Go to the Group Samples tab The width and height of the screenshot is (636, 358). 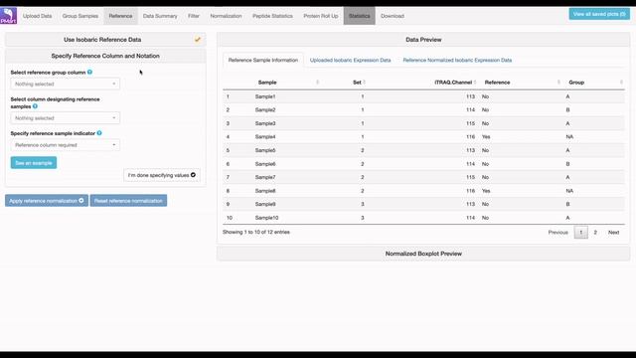[80, 16]
